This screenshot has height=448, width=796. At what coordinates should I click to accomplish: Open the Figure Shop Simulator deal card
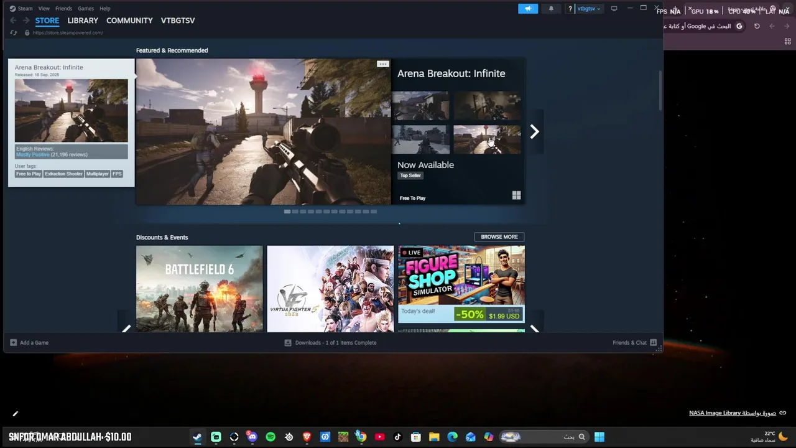click(x=461, y=284)
